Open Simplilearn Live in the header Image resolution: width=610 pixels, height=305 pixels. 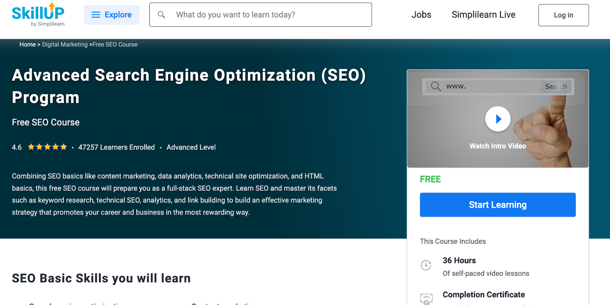click(x=483, y=14)
